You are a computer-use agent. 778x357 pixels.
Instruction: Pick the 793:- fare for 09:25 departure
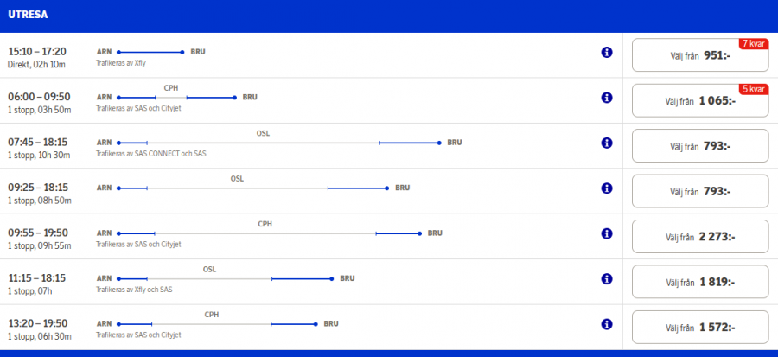(x=700, y=191)
